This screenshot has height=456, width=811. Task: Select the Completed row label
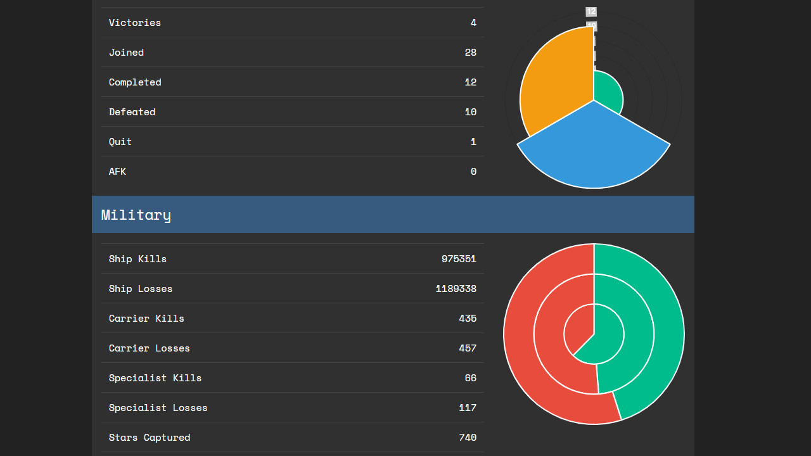tap(135, 82)
